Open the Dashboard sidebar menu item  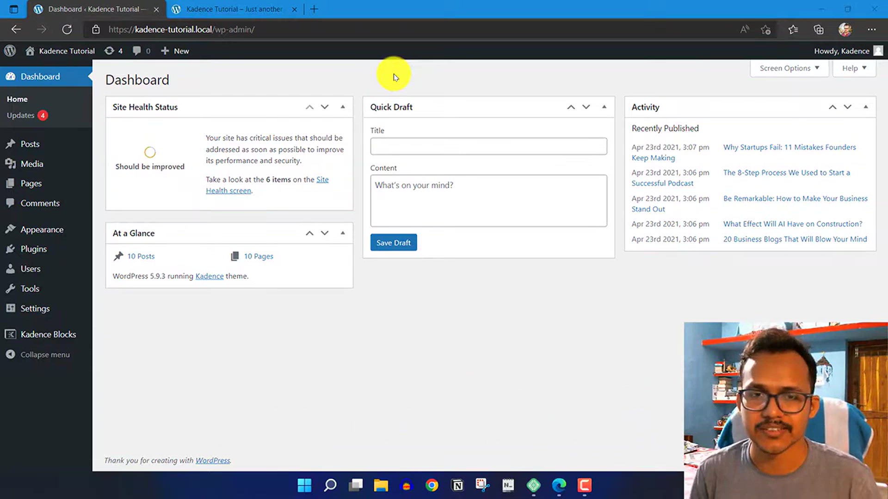[x=46, y=77]
